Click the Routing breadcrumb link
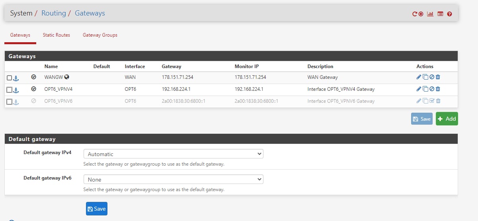Screen dimensions: 478x221 point(54,13)
